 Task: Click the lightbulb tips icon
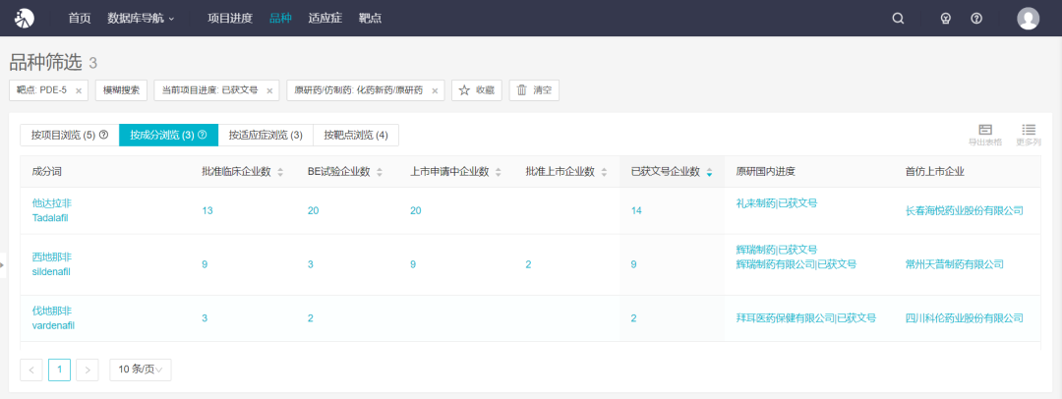[947, 19]
